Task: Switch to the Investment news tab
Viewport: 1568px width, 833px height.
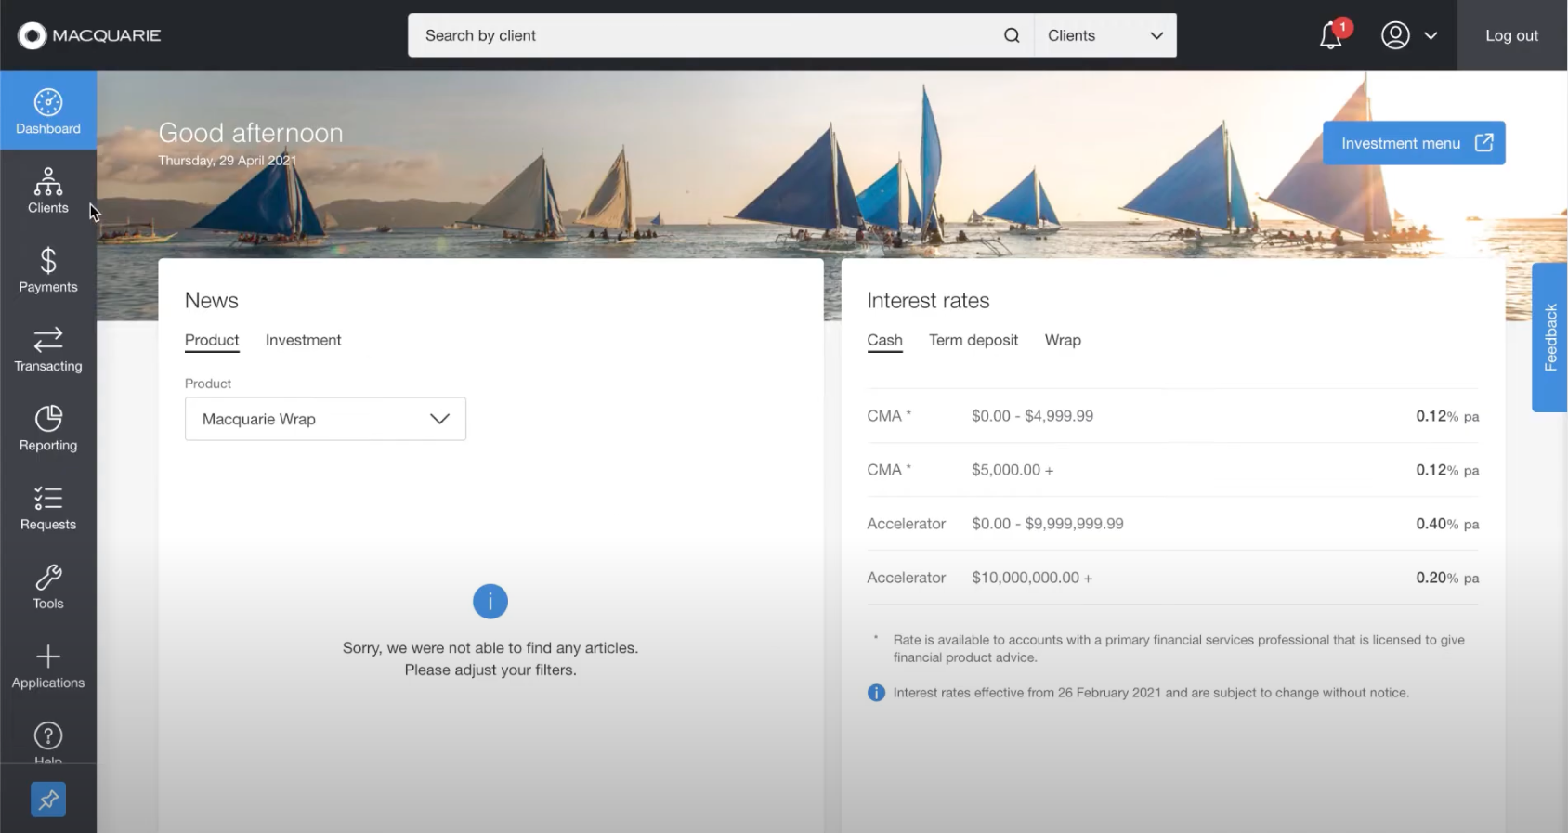Action: click(x=304, y=341)
